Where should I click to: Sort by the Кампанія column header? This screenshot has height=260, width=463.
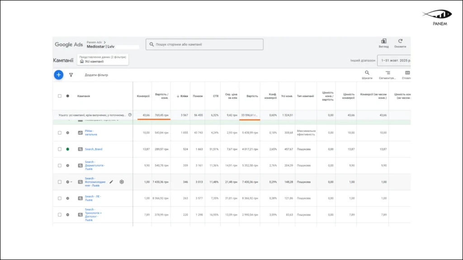click(84, 96)
